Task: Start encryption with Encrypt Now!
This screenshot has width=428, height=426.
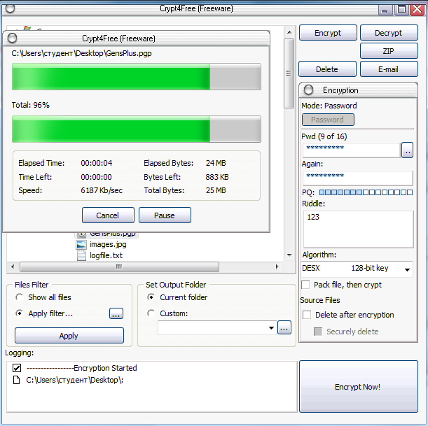Action: [x=359, y=387]
